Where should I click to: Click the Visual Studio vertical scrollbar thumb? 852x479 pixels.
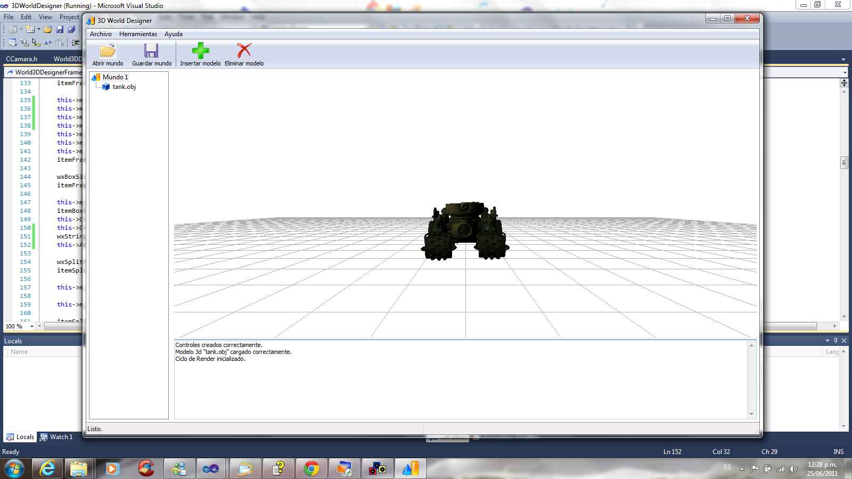[x=844, y=162]
